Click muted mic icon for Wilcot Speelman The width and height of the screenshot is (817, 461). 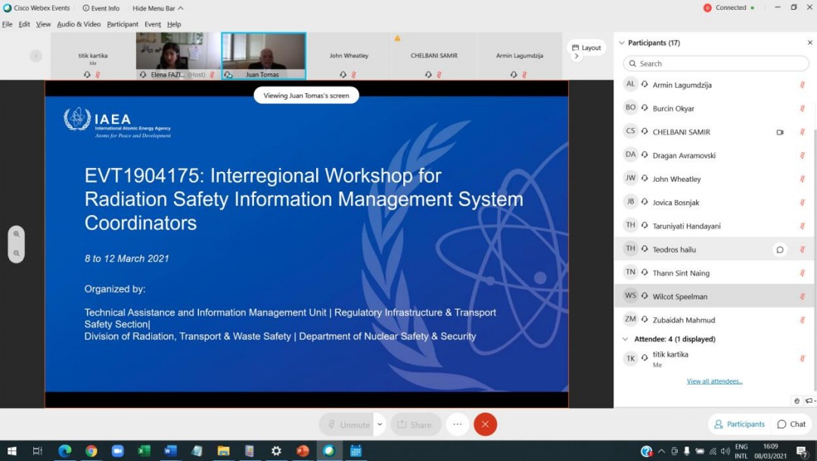803,296
